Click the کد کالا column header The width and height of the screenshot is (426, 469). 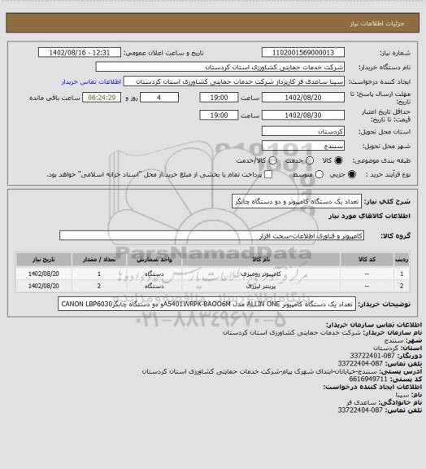click(367, 260)
